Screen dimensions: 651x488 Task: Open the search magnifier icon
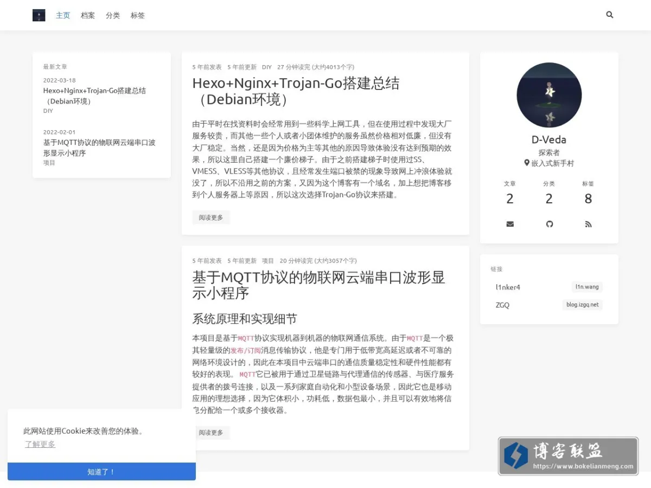(x=609, y=15)
